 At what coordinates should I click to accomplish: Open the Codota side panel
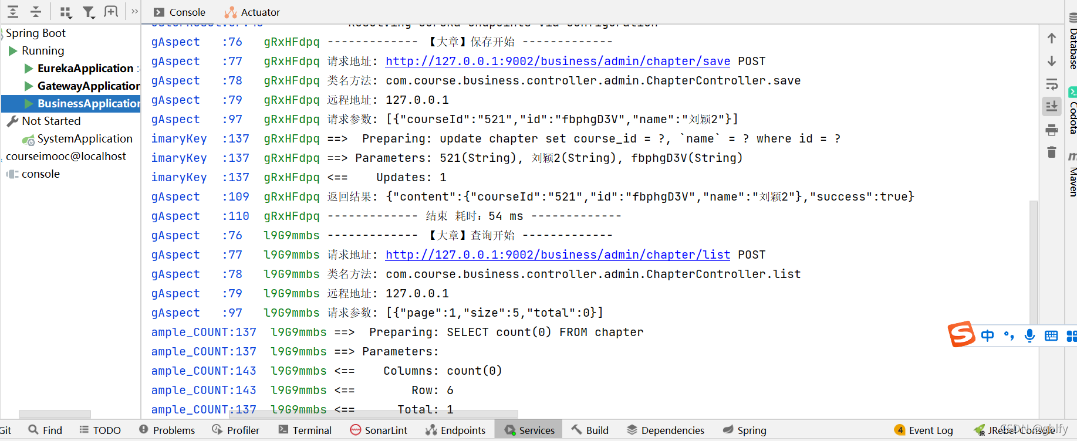pyautogui.click(x=1072, y=111)
